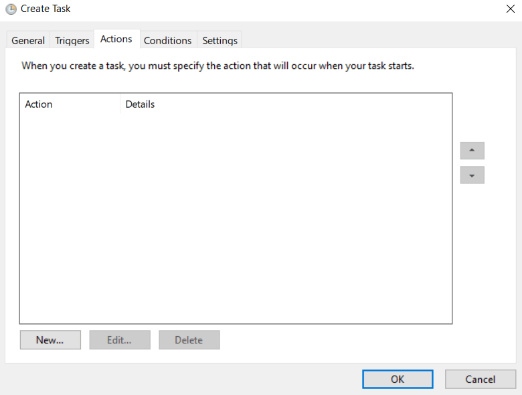Viewport: 522px width, 395px height.
Task: Click the divider between Action and Details columns
Action: (120, 104)
